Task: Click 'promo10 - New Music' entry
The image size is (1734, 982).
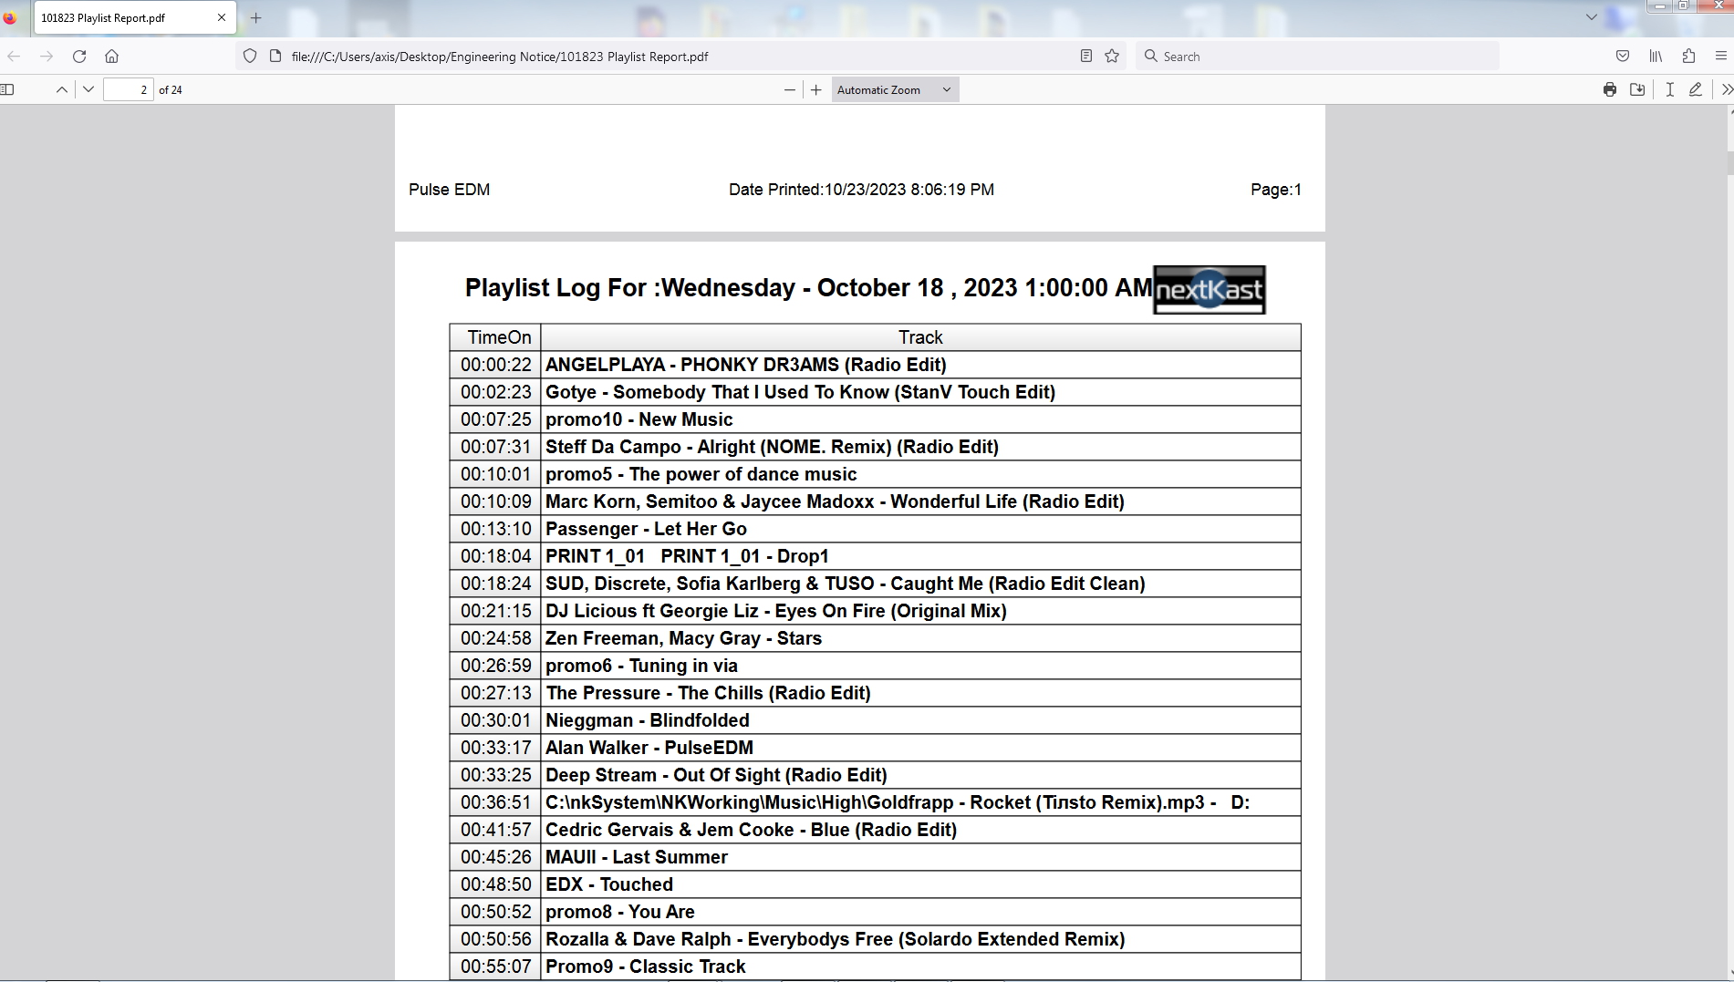Action: (x=875, y=419)
